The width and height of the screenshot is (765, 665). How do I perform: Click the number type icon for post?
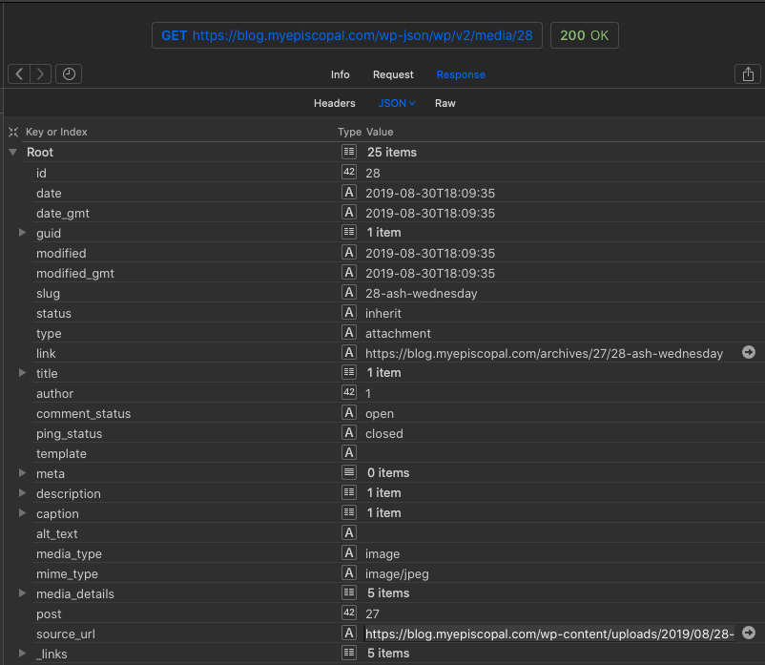(x=349, y=613)
